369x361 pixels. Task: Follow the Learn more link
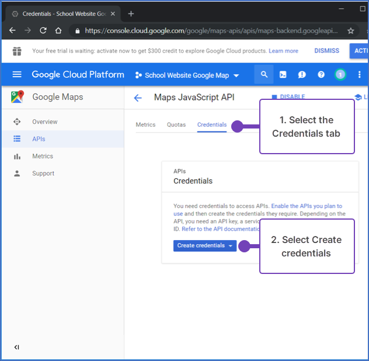click(283, 51)
